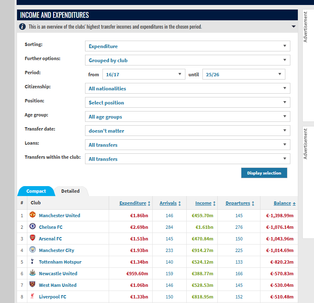Collapse the info bar with the arrow

293,27
